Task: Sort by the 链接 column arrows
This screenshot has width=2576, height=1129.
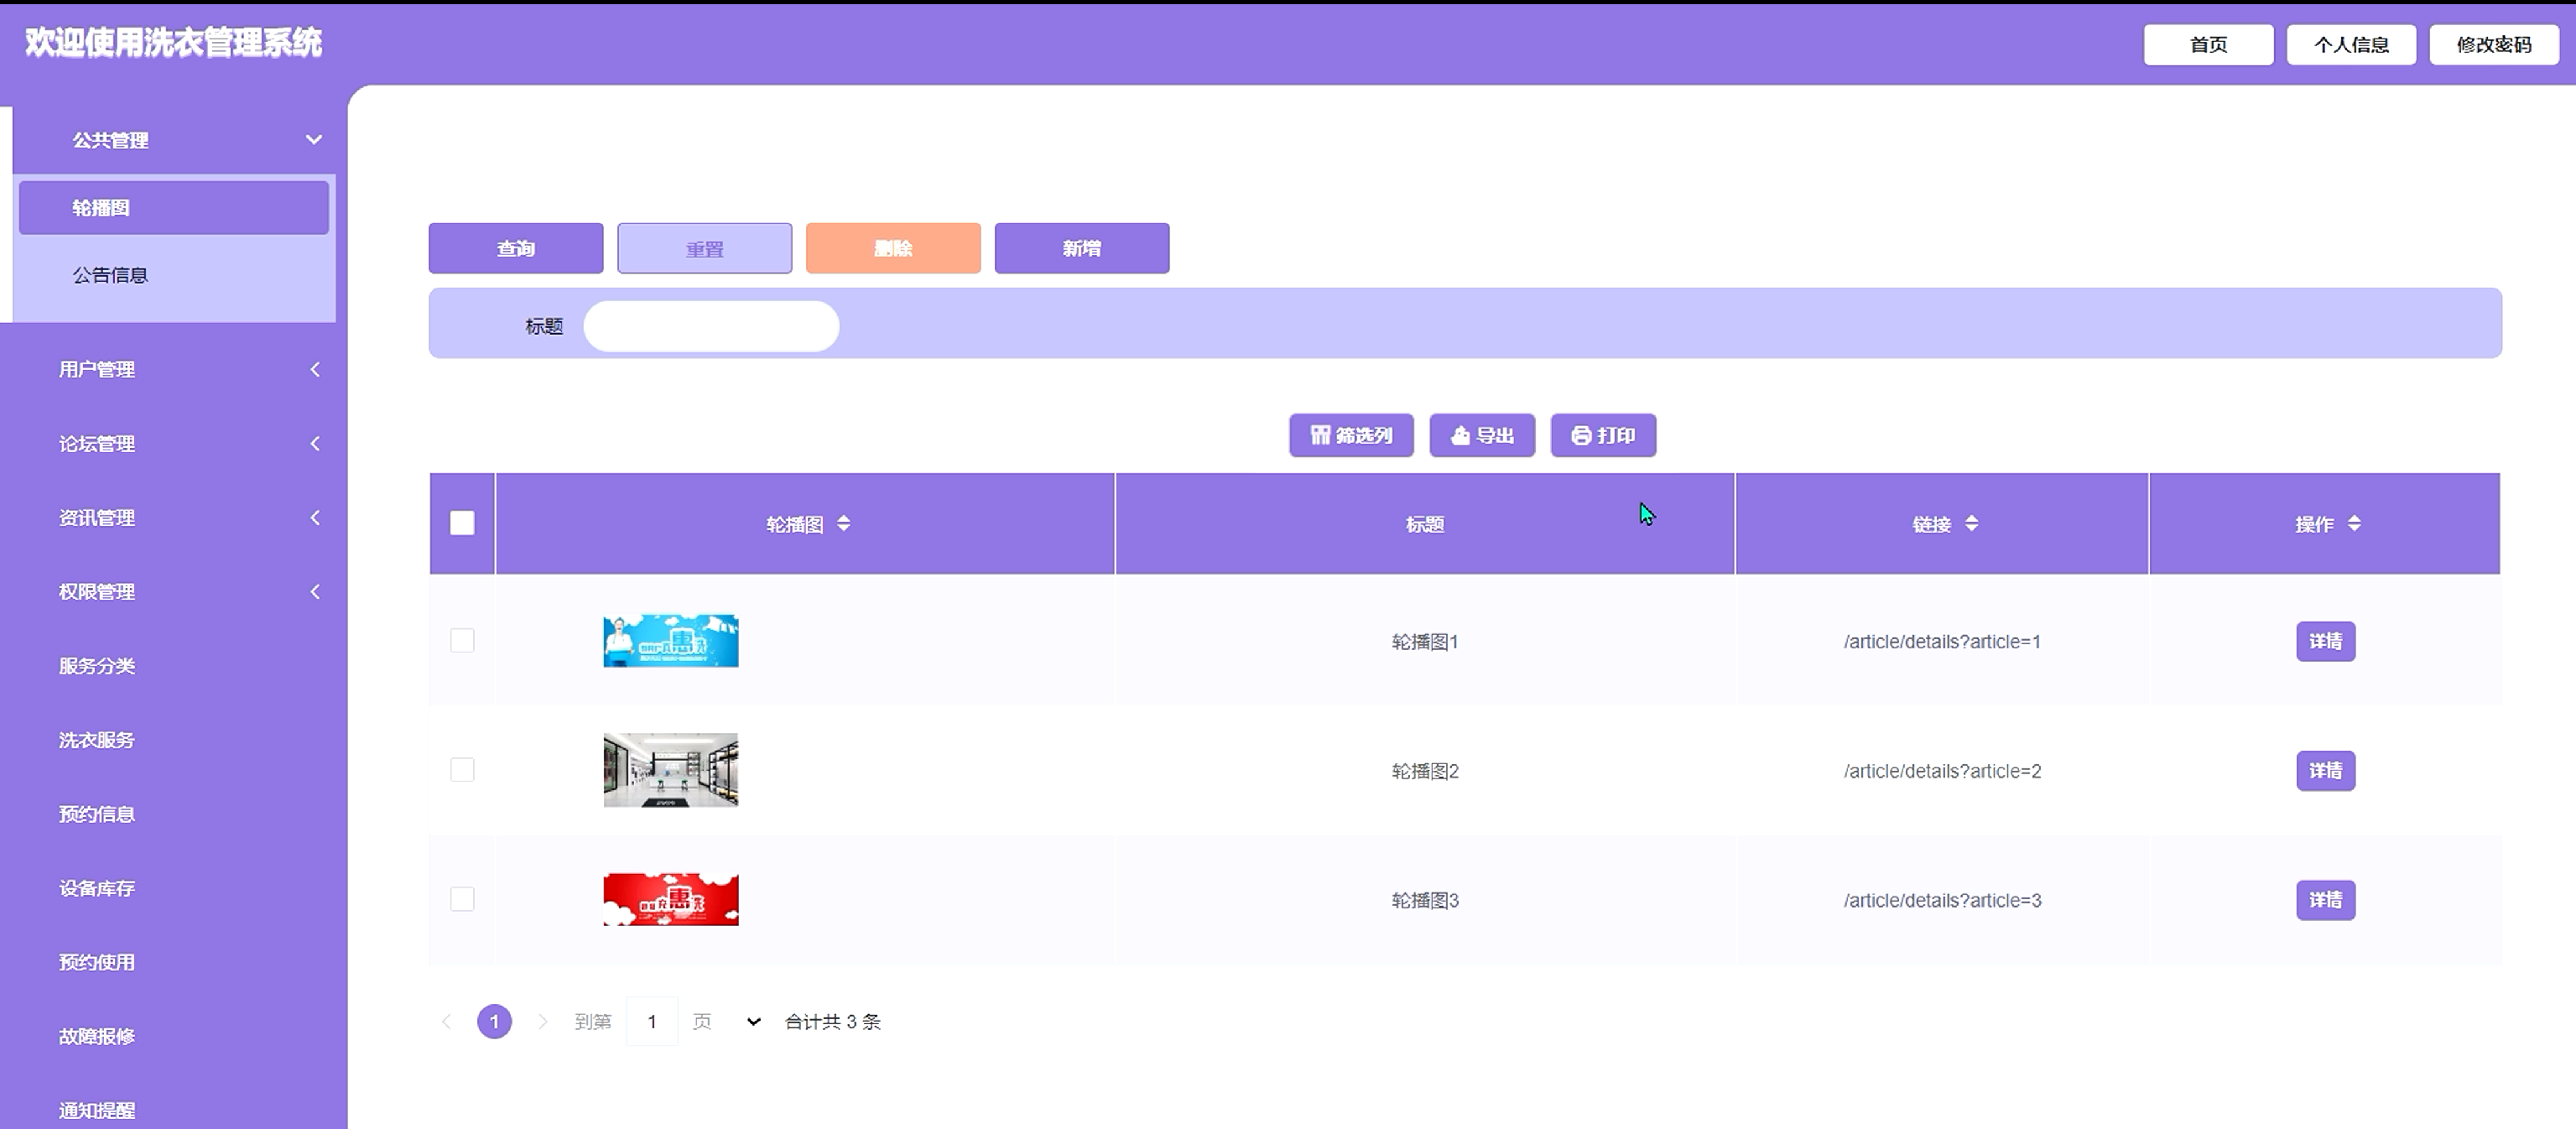Action: click(1971, 523)
